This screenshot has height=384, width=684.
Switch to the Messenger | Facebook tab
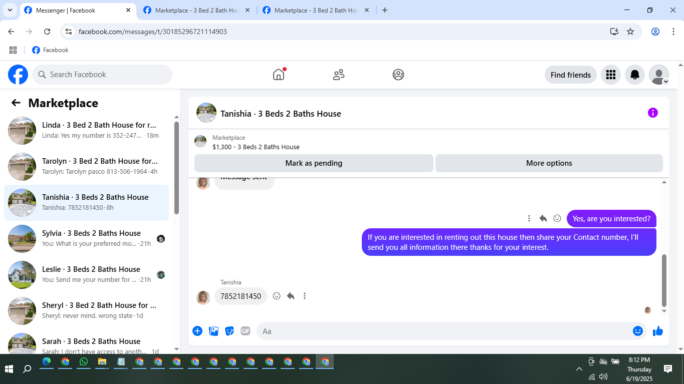[x=78, y=10]
